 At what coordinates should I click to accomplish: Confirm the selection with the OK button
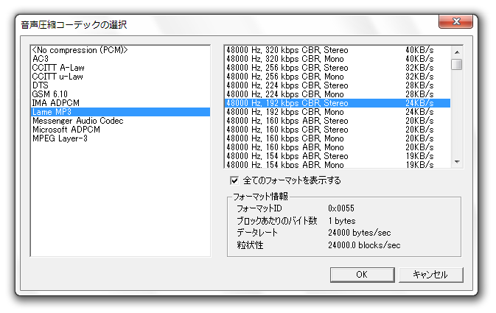(362, 275)
